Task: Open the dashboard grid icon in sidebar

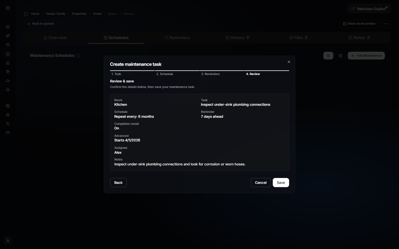Action: point(8,27)
